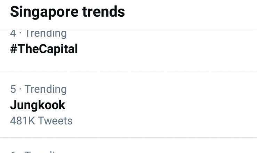
Task: Click the "481K Tweets" count under Jungkook
Action: [x=41, y=121]
